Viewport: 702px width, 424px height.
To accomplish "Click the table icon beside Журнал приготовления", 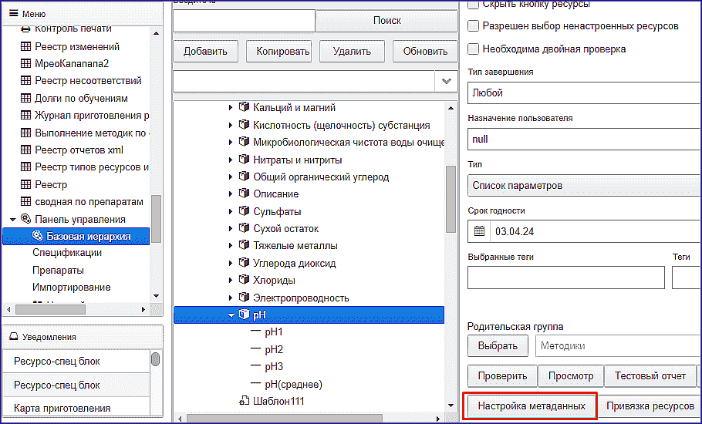I will pyautogui.click(x=26, y=115).
